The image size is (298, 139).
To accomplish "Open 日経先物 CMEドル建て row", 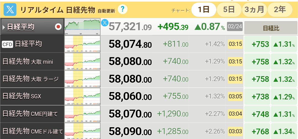I will 32,131.
